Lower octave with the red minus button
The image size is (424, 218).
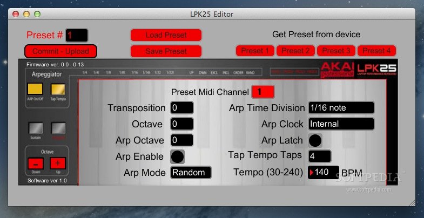pos(36,163)
